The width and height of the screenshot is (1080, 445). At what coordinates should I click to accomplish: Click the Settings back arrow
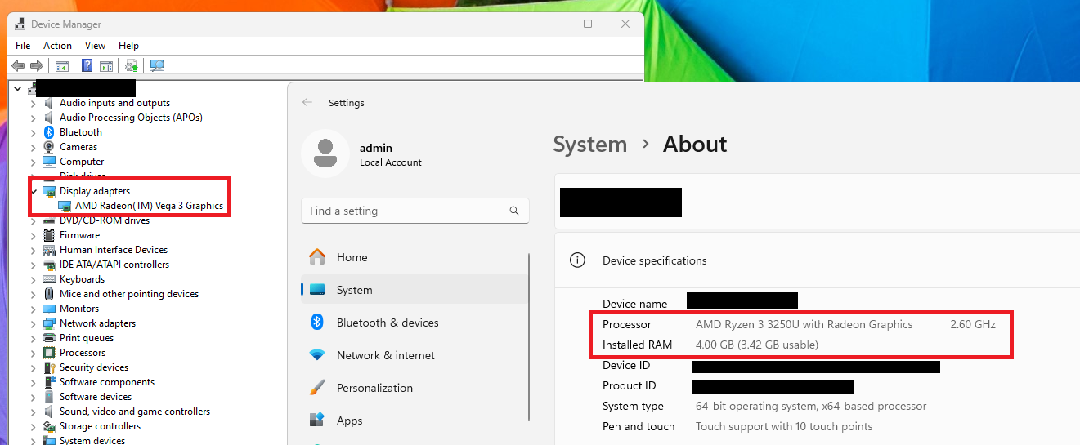pos(307,103)
